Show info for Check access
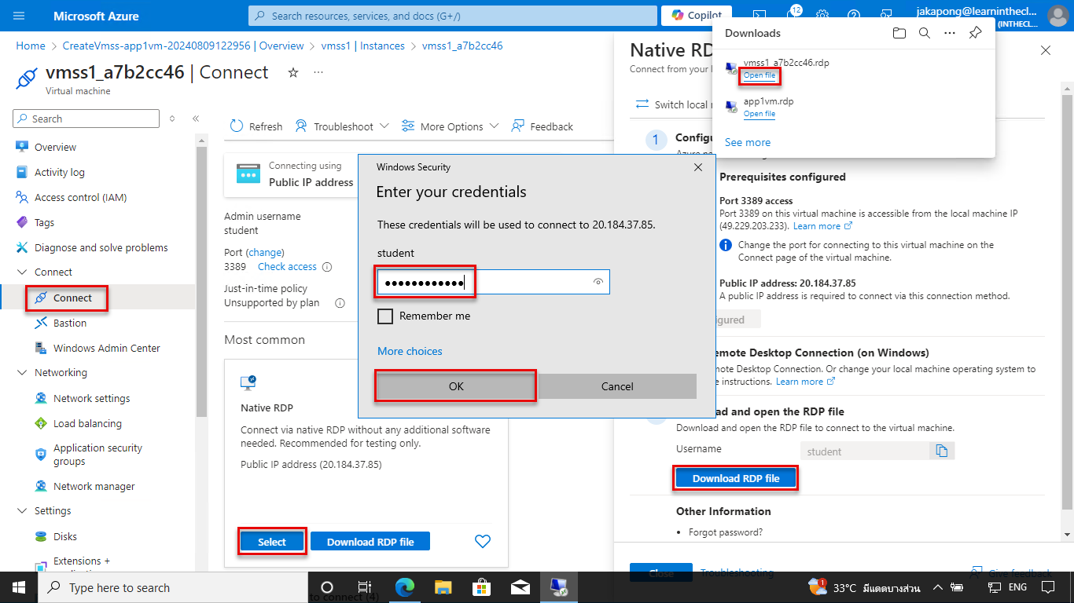 327,267
